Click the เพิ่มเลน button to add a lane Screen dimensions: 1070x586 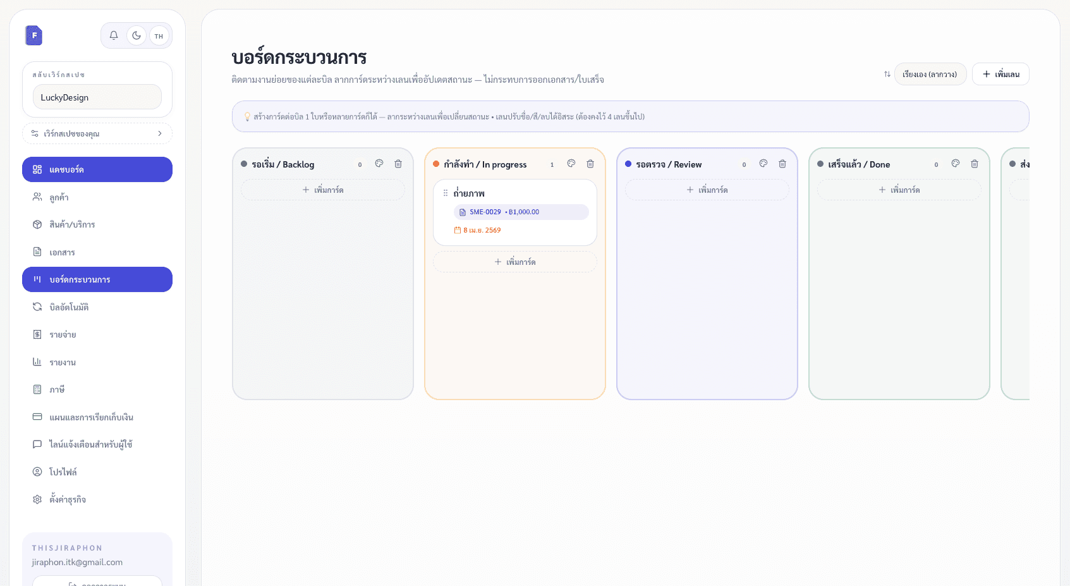1000,74
